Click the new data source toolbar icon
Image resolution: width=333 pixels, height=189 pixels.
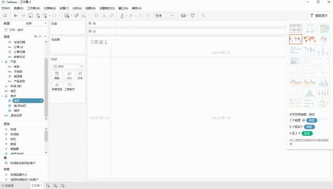[38, 16]
